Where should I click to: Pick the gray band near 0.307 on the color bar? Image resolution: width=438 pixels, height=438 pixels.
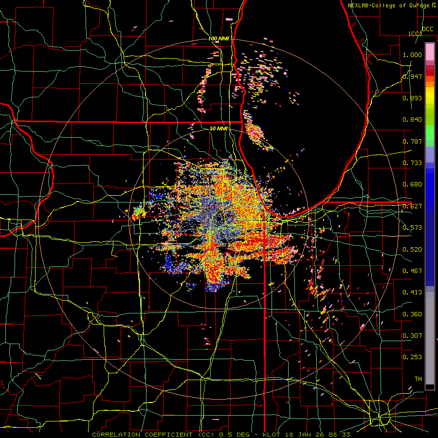[430, 338]
